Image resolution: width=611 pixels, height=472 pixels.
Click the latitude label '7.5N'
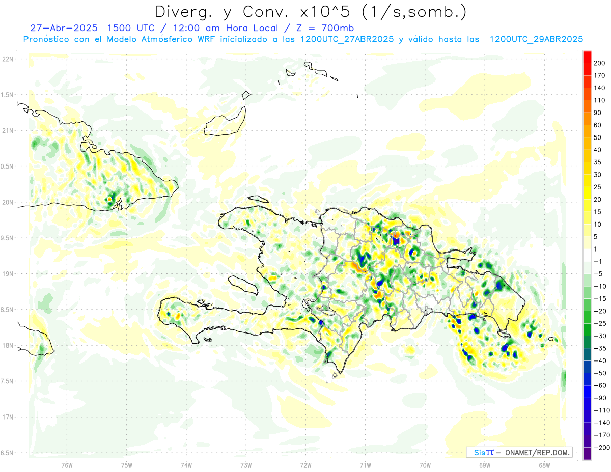tap(7, 381)
